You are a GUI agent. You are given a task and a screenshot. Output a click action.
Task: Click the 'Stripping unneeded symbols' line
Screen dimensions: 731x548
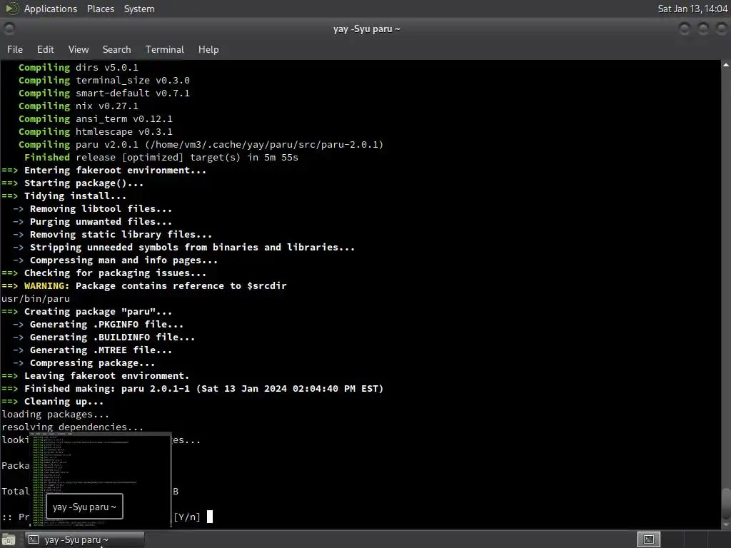pyautogui.click(x=183, y=248)
